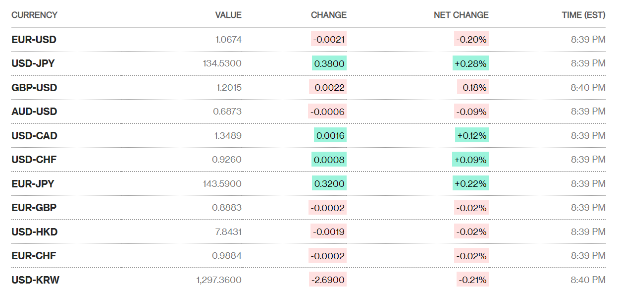Click the USD-HKD currency link

pyautogui.click(x=34, y=231)
